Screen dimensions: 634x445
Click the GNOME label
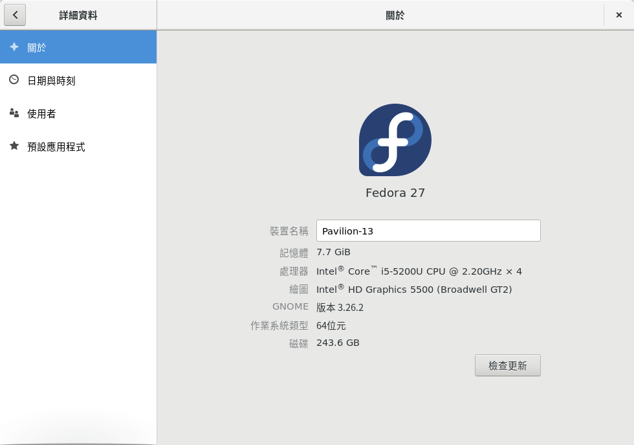coord(290,306)
